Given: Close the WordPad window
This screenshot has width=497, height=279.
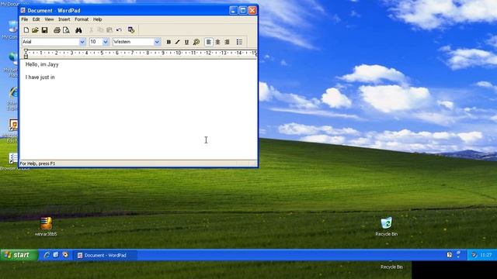Looking at the screenshot, I should [252, 10].
